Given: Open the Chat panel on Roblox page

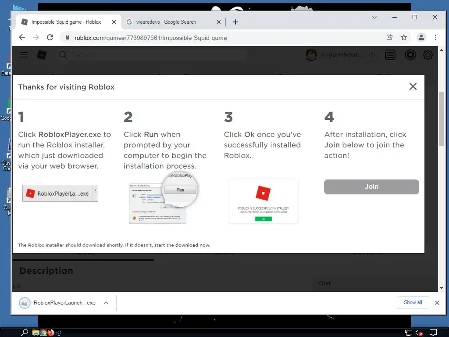Looking at the screenshot, I should 324,283.
